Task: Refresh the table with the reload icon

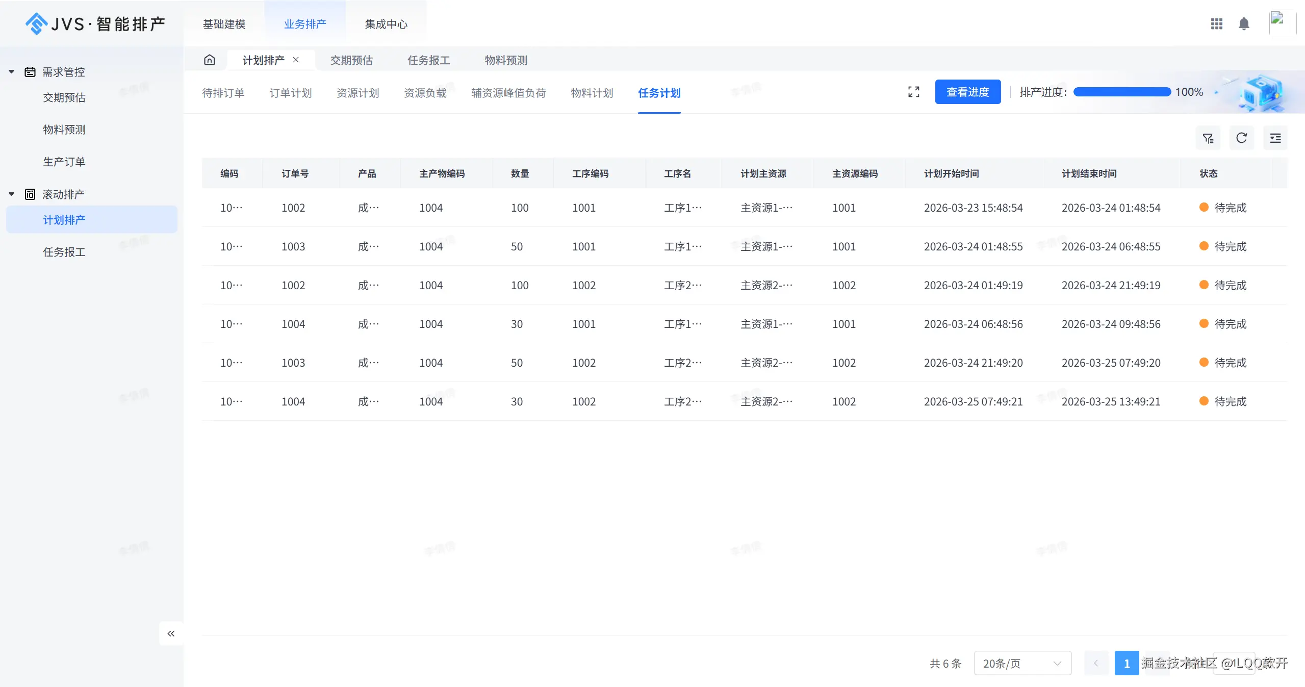Action: [1241, 138]
